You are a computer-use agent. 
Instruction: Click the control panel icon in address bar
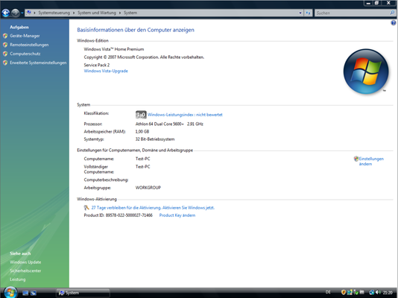(x=29, y=13)
